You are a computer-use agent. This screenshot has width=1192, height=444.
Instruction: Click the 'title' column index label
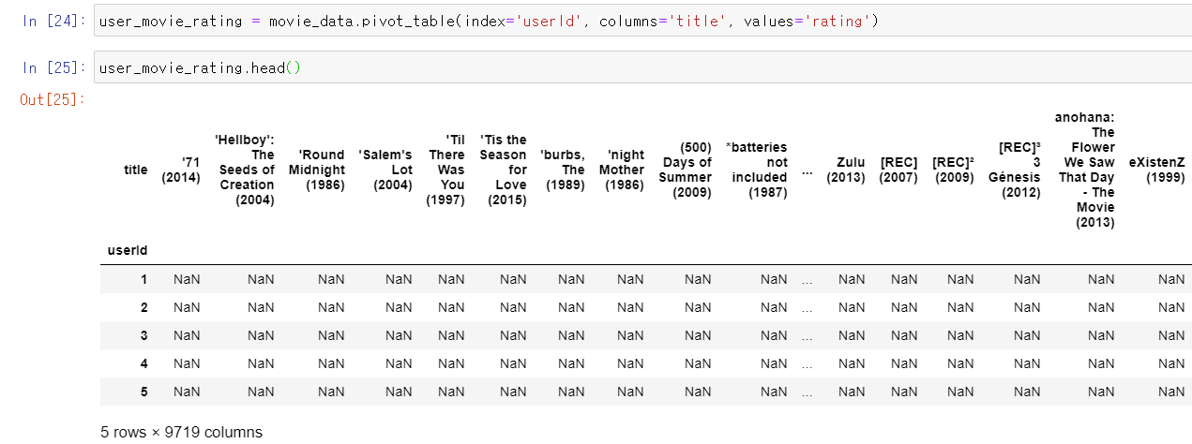(x=136, y=170)
